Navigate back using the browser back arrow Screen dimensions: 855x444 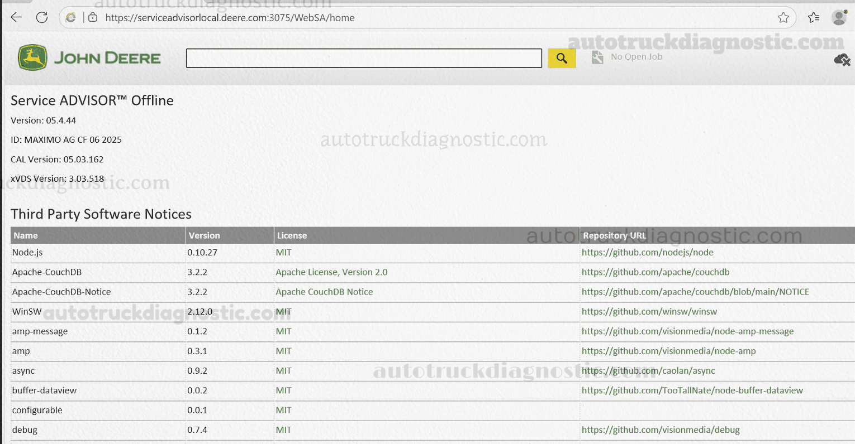[x=16, y=17]
